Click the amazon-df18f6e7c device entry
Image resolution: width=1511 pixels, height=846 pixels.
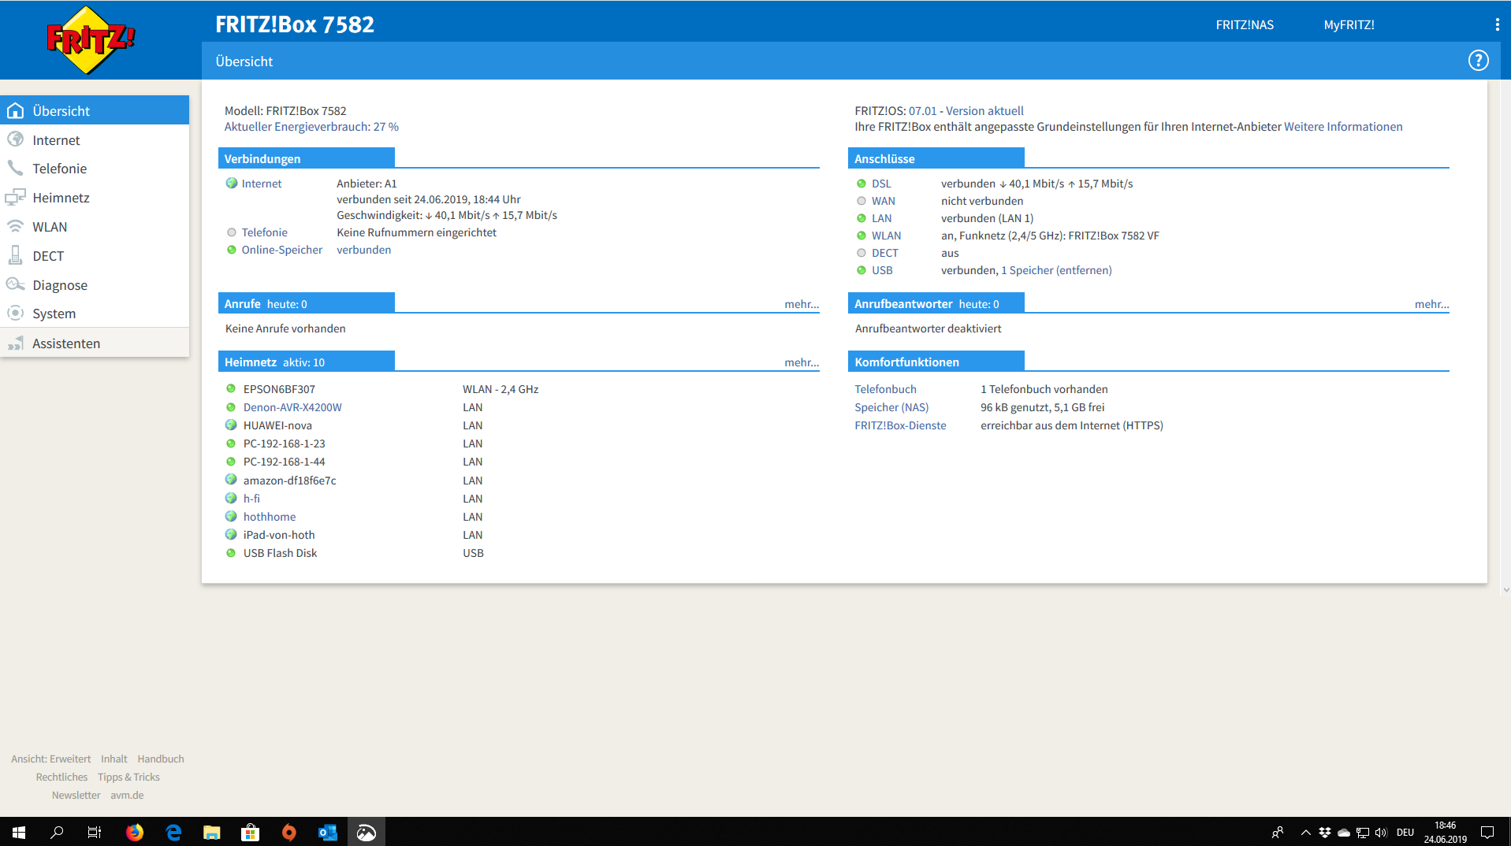tap(289, 481)
